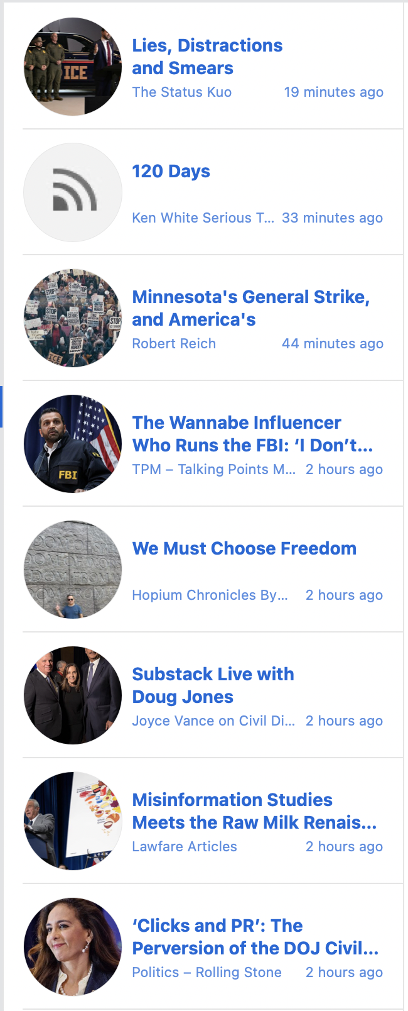Open the stone wall engraving thumbnail
The height and width of the screenshot is (1011, 408).
tap(73, 570)
